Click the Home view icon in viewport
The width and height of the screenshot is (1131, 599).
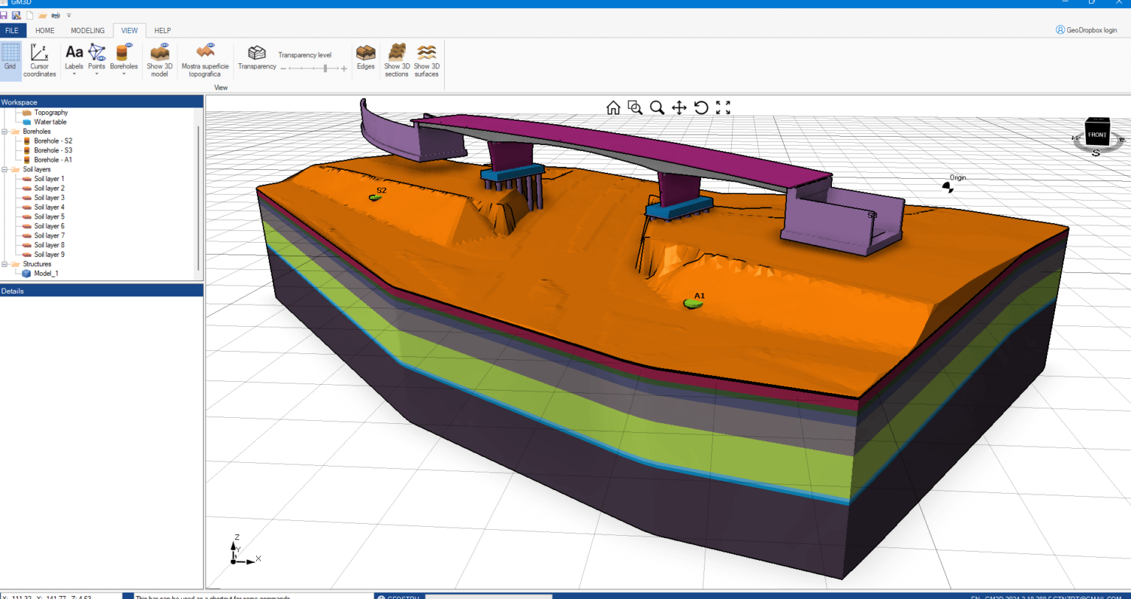tap(613, 108)
